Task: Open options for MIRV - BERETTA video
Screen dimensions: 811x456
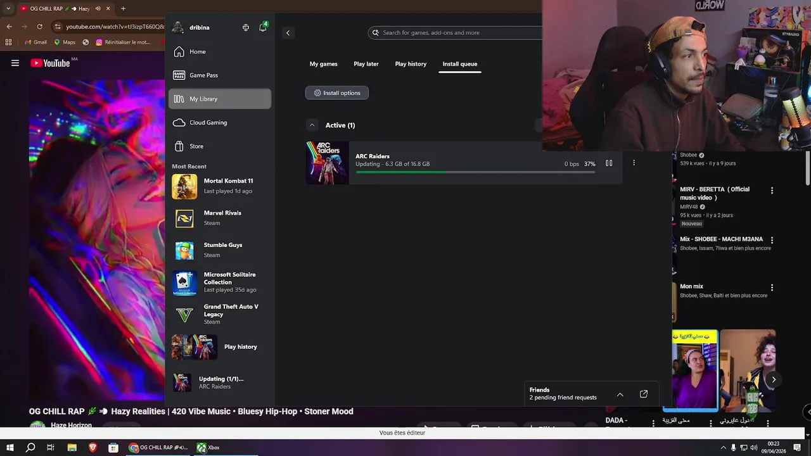Action: click(772, 190)
